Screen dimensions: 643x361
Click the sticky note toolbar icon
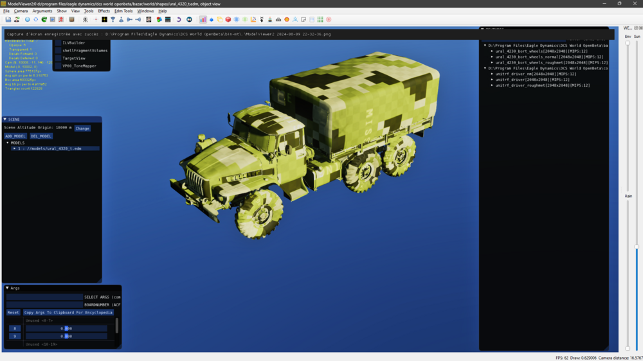pos(303,19)
